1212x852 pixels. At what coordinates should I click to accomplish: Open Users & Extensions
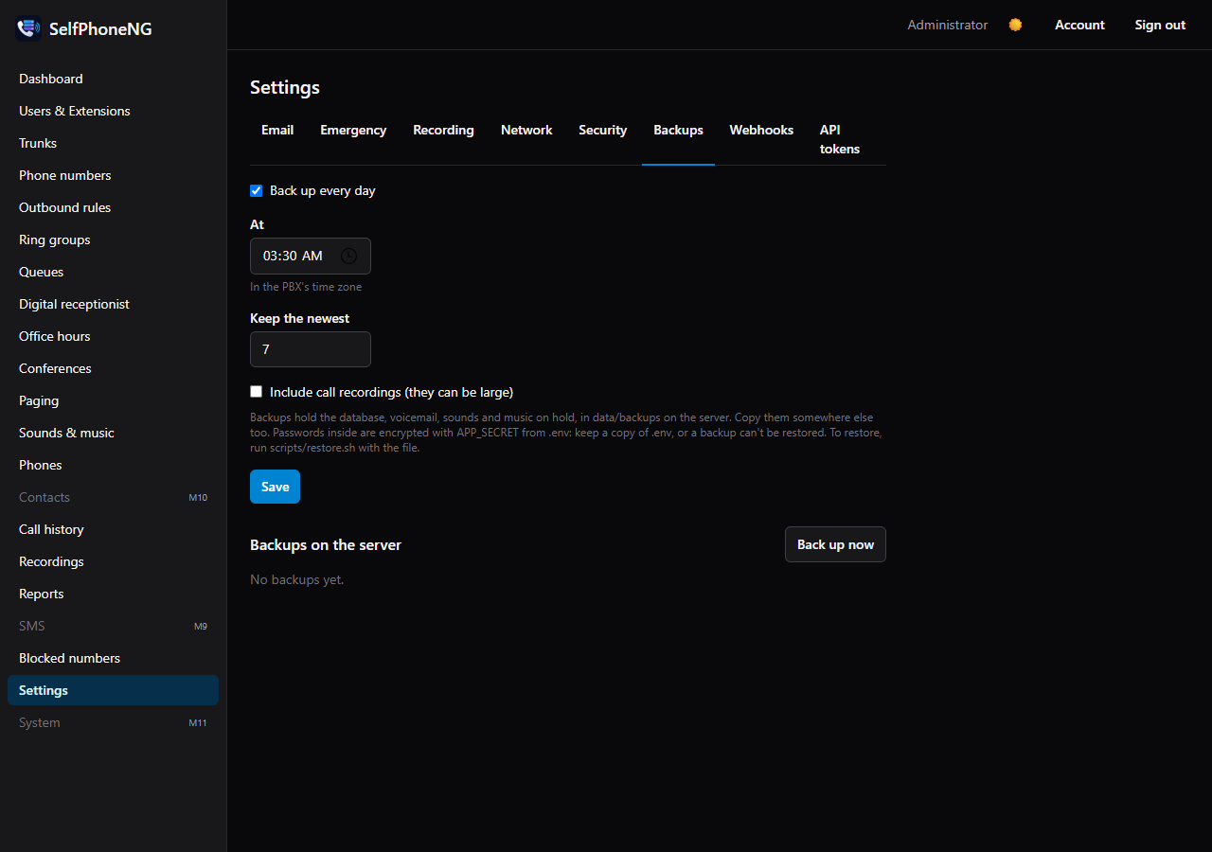pos(113,111)
